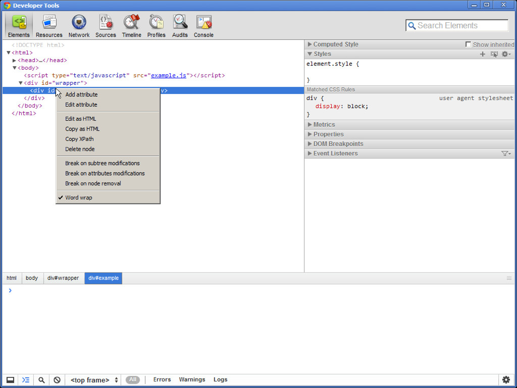Select html in the breadcrumb bar
This screenshot has width=517, height=388.
(12, 278)
